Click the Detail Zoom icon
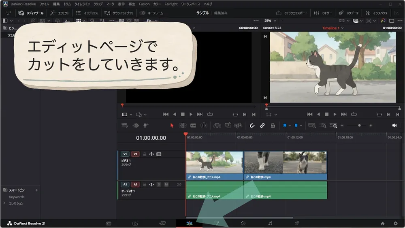Image resolution: width=405 pixels, height=228 pixels. [x=323, y=126]
